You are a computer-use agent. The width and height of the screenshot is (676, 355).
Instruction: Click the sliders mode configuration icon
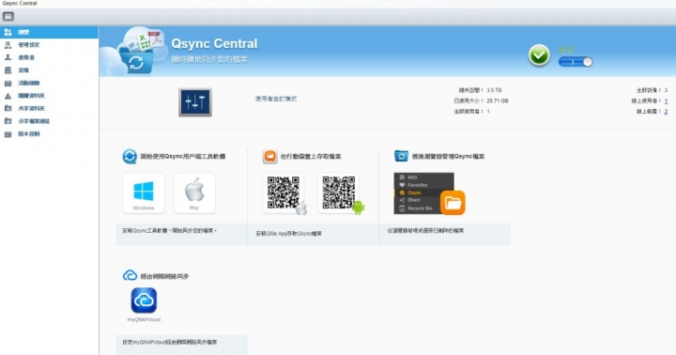[x=195, y=102]
